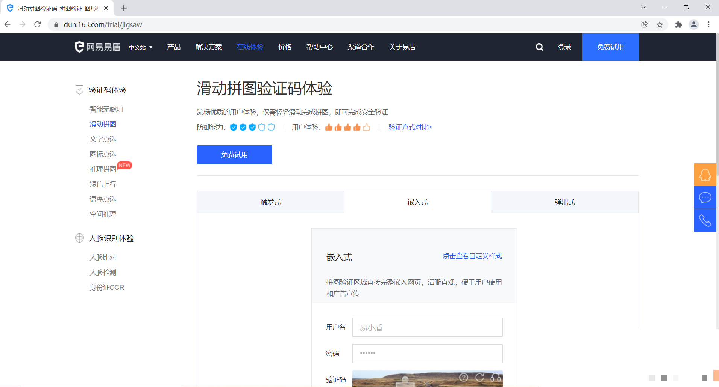Image resolution: width=719 pixels, height=387 pixels.
Task: Click the search magnifier icon in navbar
Action: (539, 47)
